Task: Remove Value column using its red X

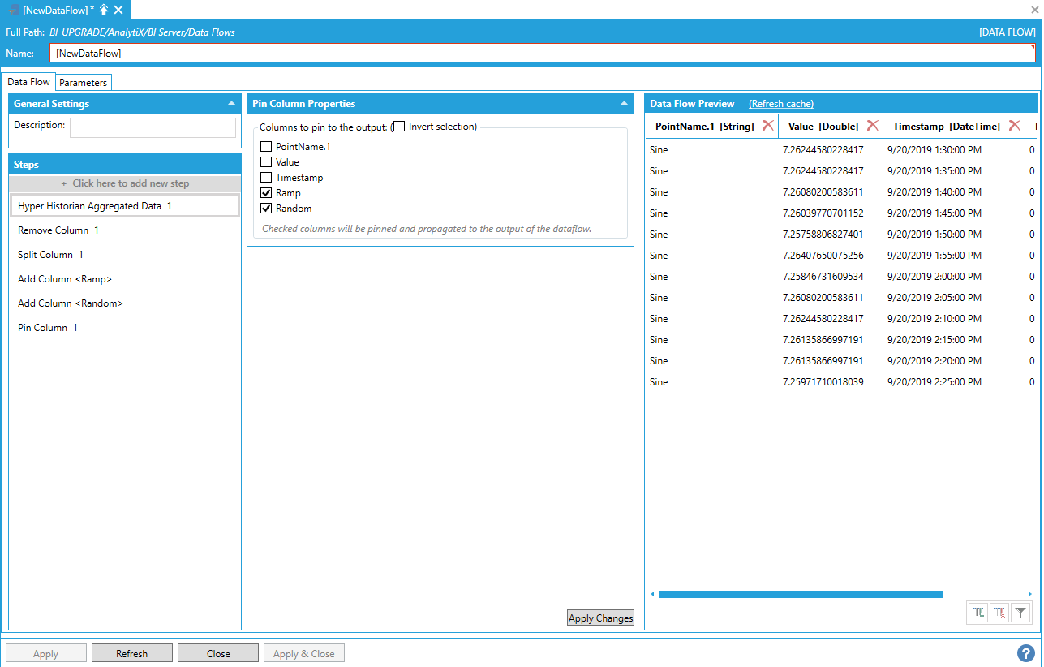Action: click(872, 126)
